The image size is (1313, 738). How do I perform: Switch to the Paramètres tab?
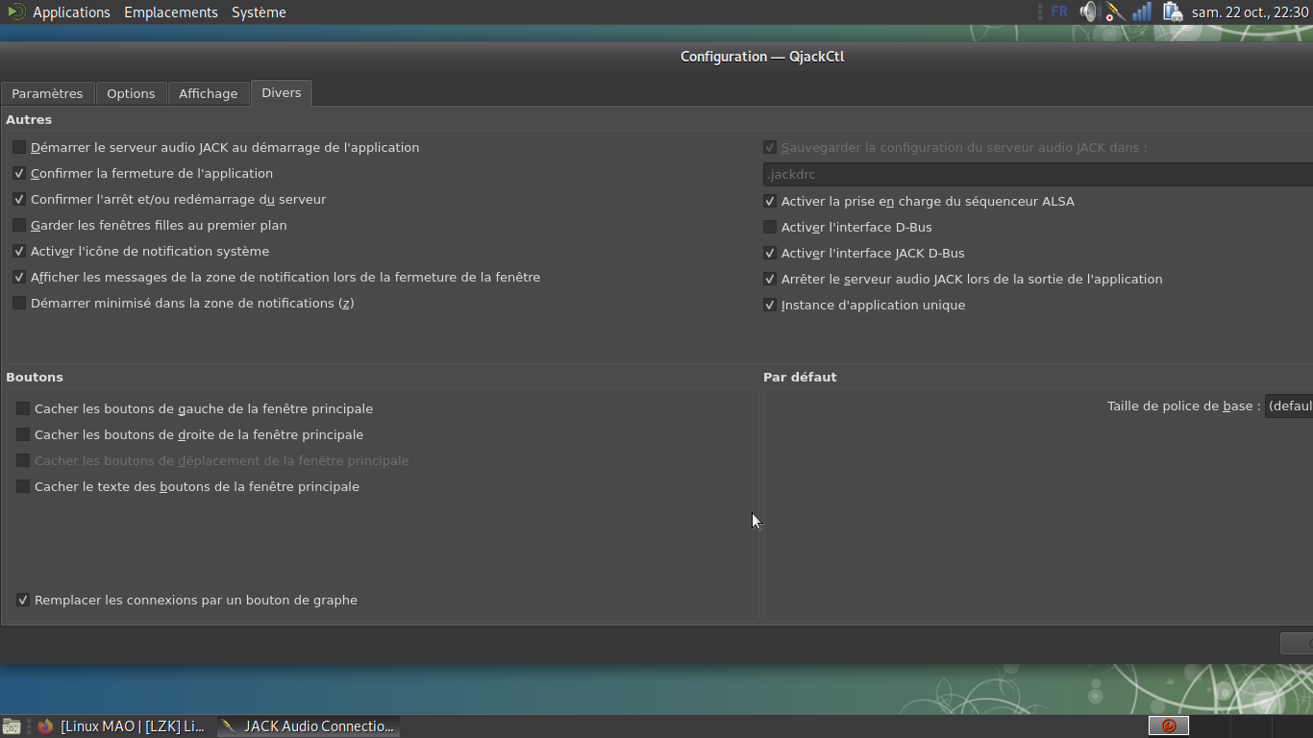click(47, 93)
